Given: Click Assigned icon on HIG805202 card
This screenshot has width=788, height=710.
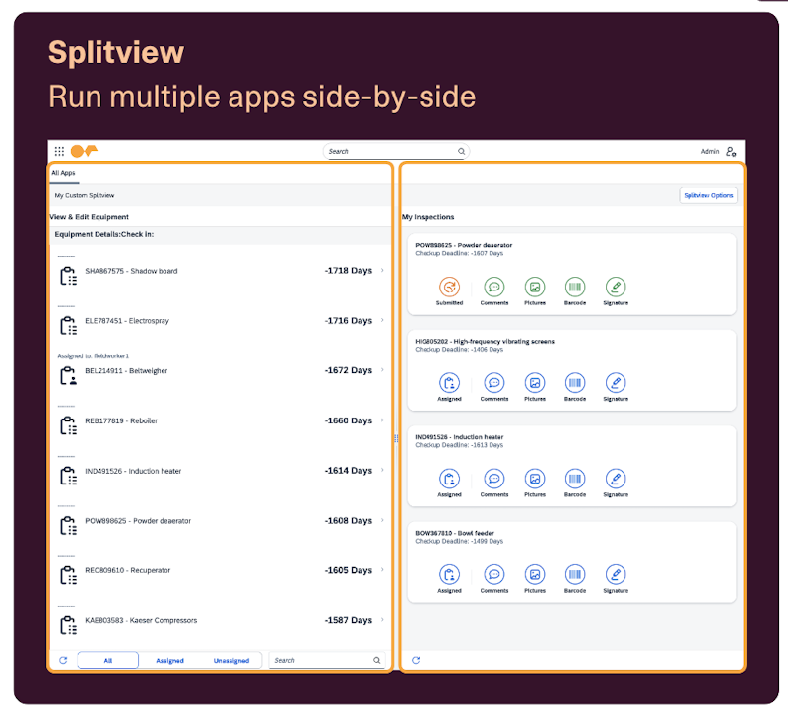Looking at the screenshot, I should 449,383.
